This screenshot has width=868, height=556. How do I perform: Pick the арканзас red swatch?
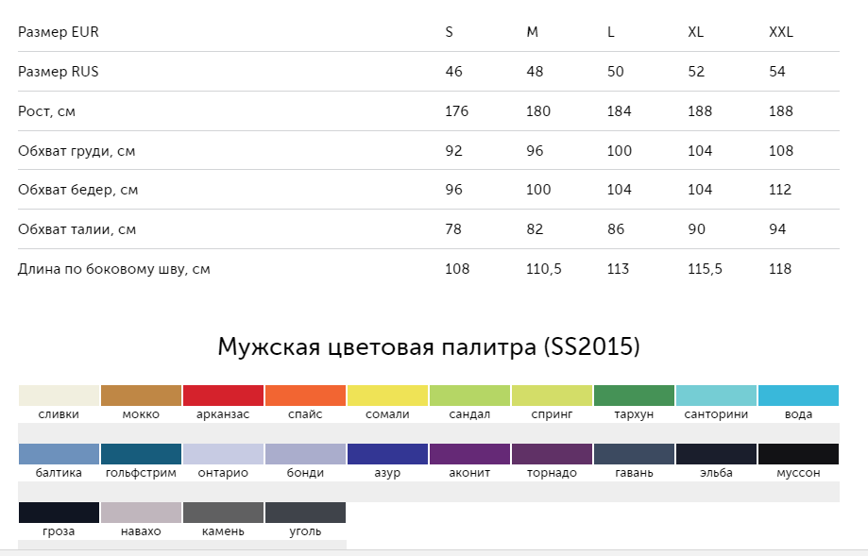(x=223, y=396)
